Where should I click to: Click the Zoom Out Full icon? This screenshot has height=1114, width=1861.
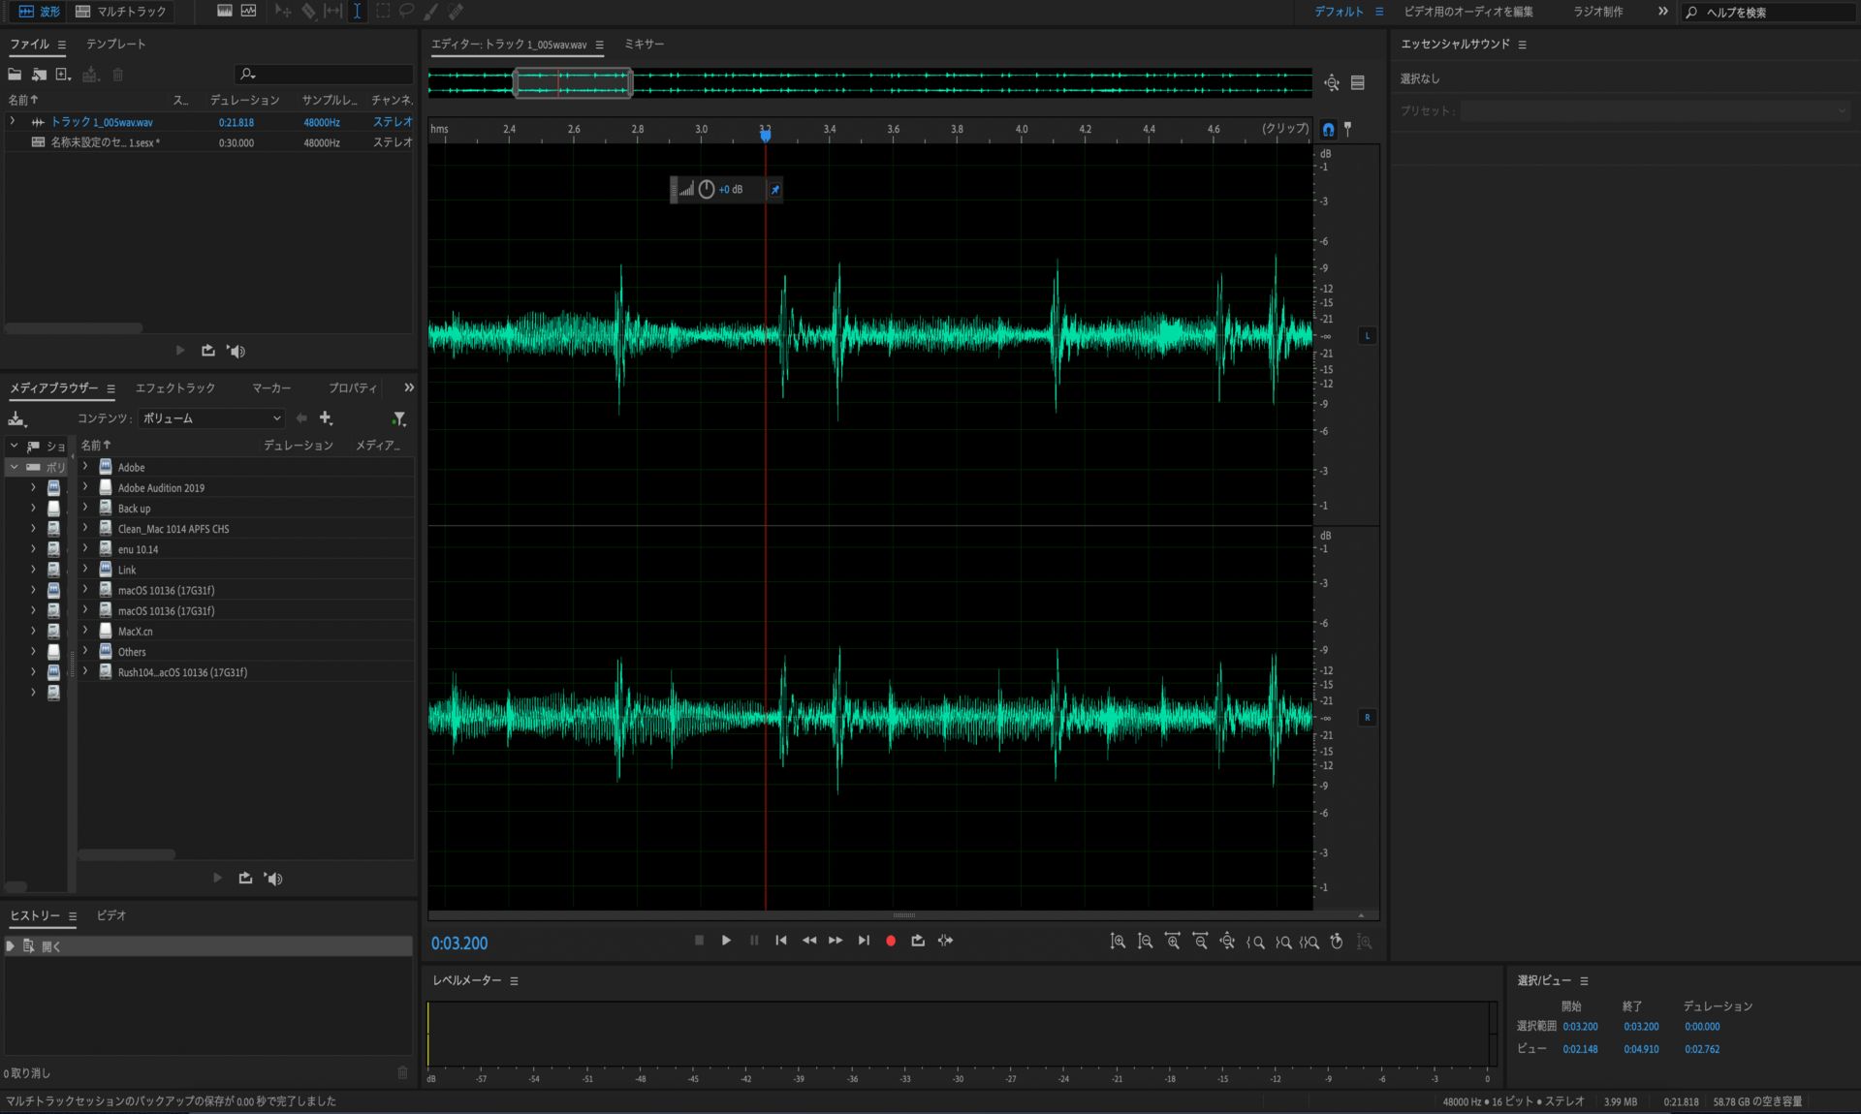pos(1227,942)
